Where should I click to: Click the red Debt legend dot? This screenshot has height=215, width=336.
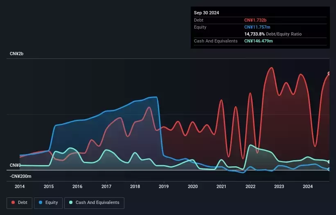click(x=13, y=202)
